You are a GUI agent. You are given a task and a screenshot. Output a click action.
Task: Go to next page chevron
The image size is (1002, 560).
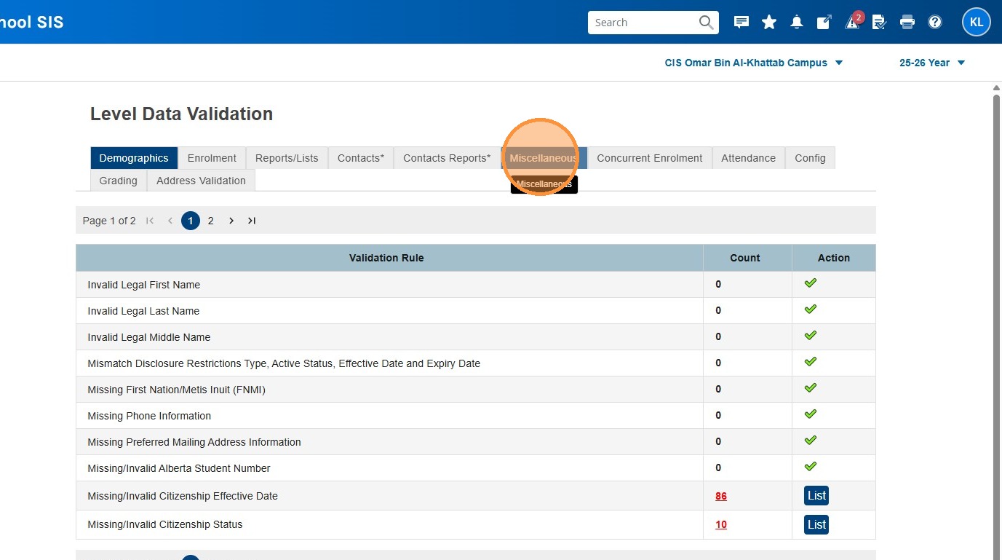coord(231,221)
